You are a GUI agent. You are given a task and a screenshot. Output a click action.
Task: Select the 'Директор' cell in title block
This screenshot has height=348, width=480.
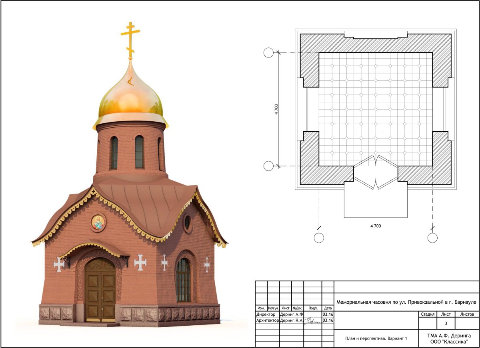click(x=266, y=314)
